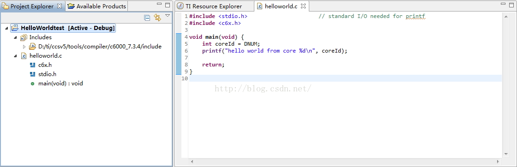Open the Available Products tab
517x167 pixels.
click(x=97, y=6)
